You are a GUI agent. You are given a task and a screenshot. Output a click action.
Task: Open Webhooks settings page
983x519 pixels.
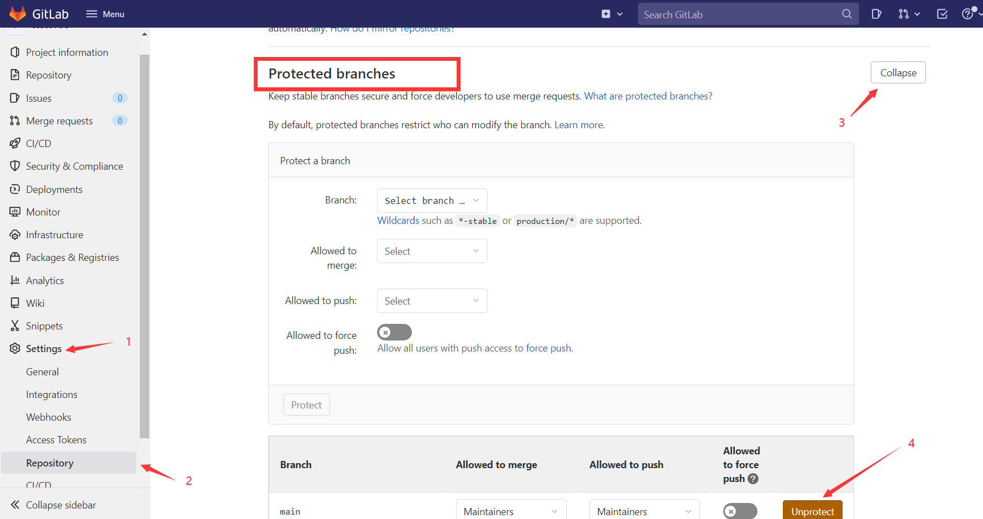pos(49,417)
